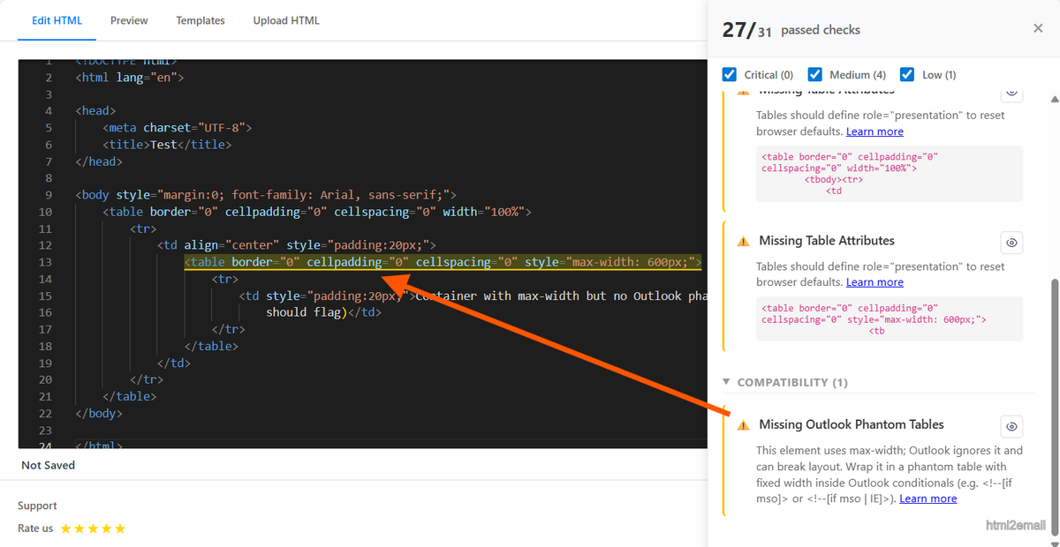Switch to the Upload HTML tab

286,19
